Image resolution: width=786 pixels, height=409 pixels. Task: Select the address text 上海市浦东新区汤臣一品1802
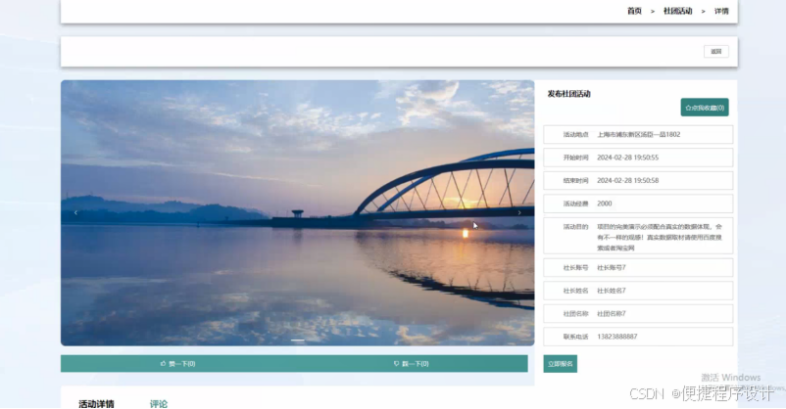click(639, 135)
